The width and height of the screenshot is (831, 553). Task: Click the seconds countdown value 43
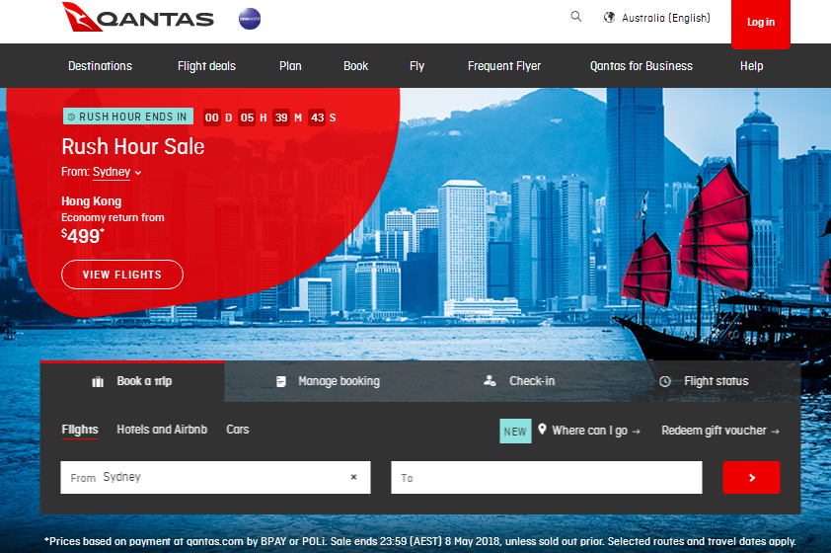tap(317, 118)
